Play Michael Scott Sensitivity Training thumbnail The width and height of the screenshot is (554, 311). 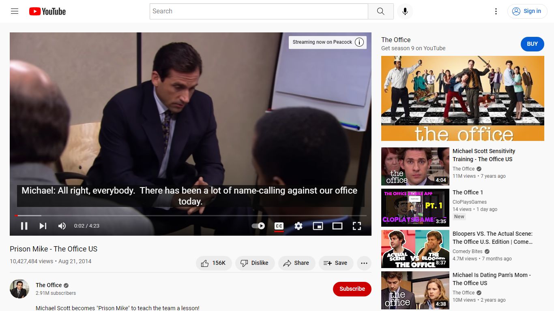click(x=415, y=166)
